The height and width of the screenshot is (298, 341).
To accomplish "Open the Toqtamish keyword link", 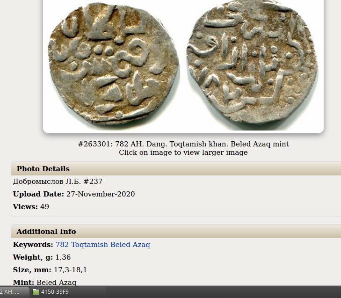I will tap(89, 245).
